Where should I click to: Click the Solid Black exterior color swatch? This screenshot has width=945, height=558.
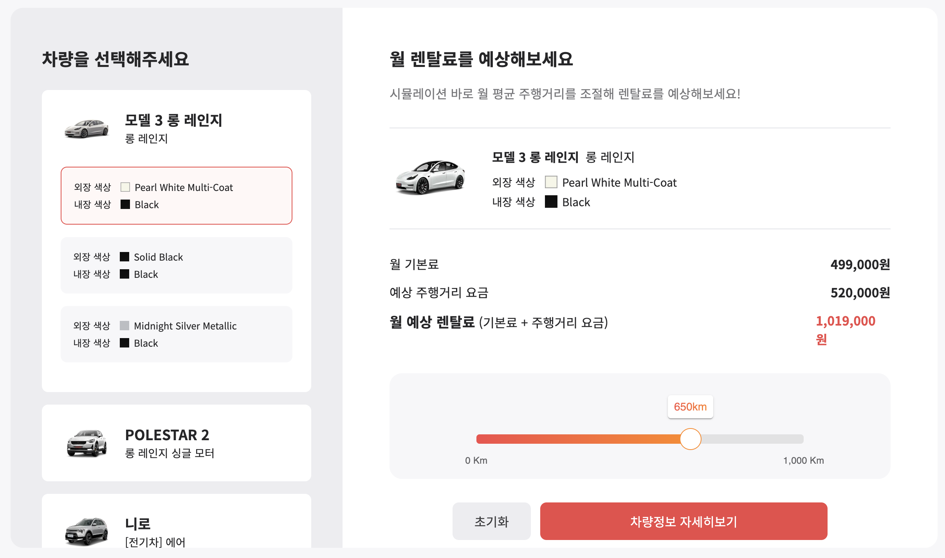point(124,257)
